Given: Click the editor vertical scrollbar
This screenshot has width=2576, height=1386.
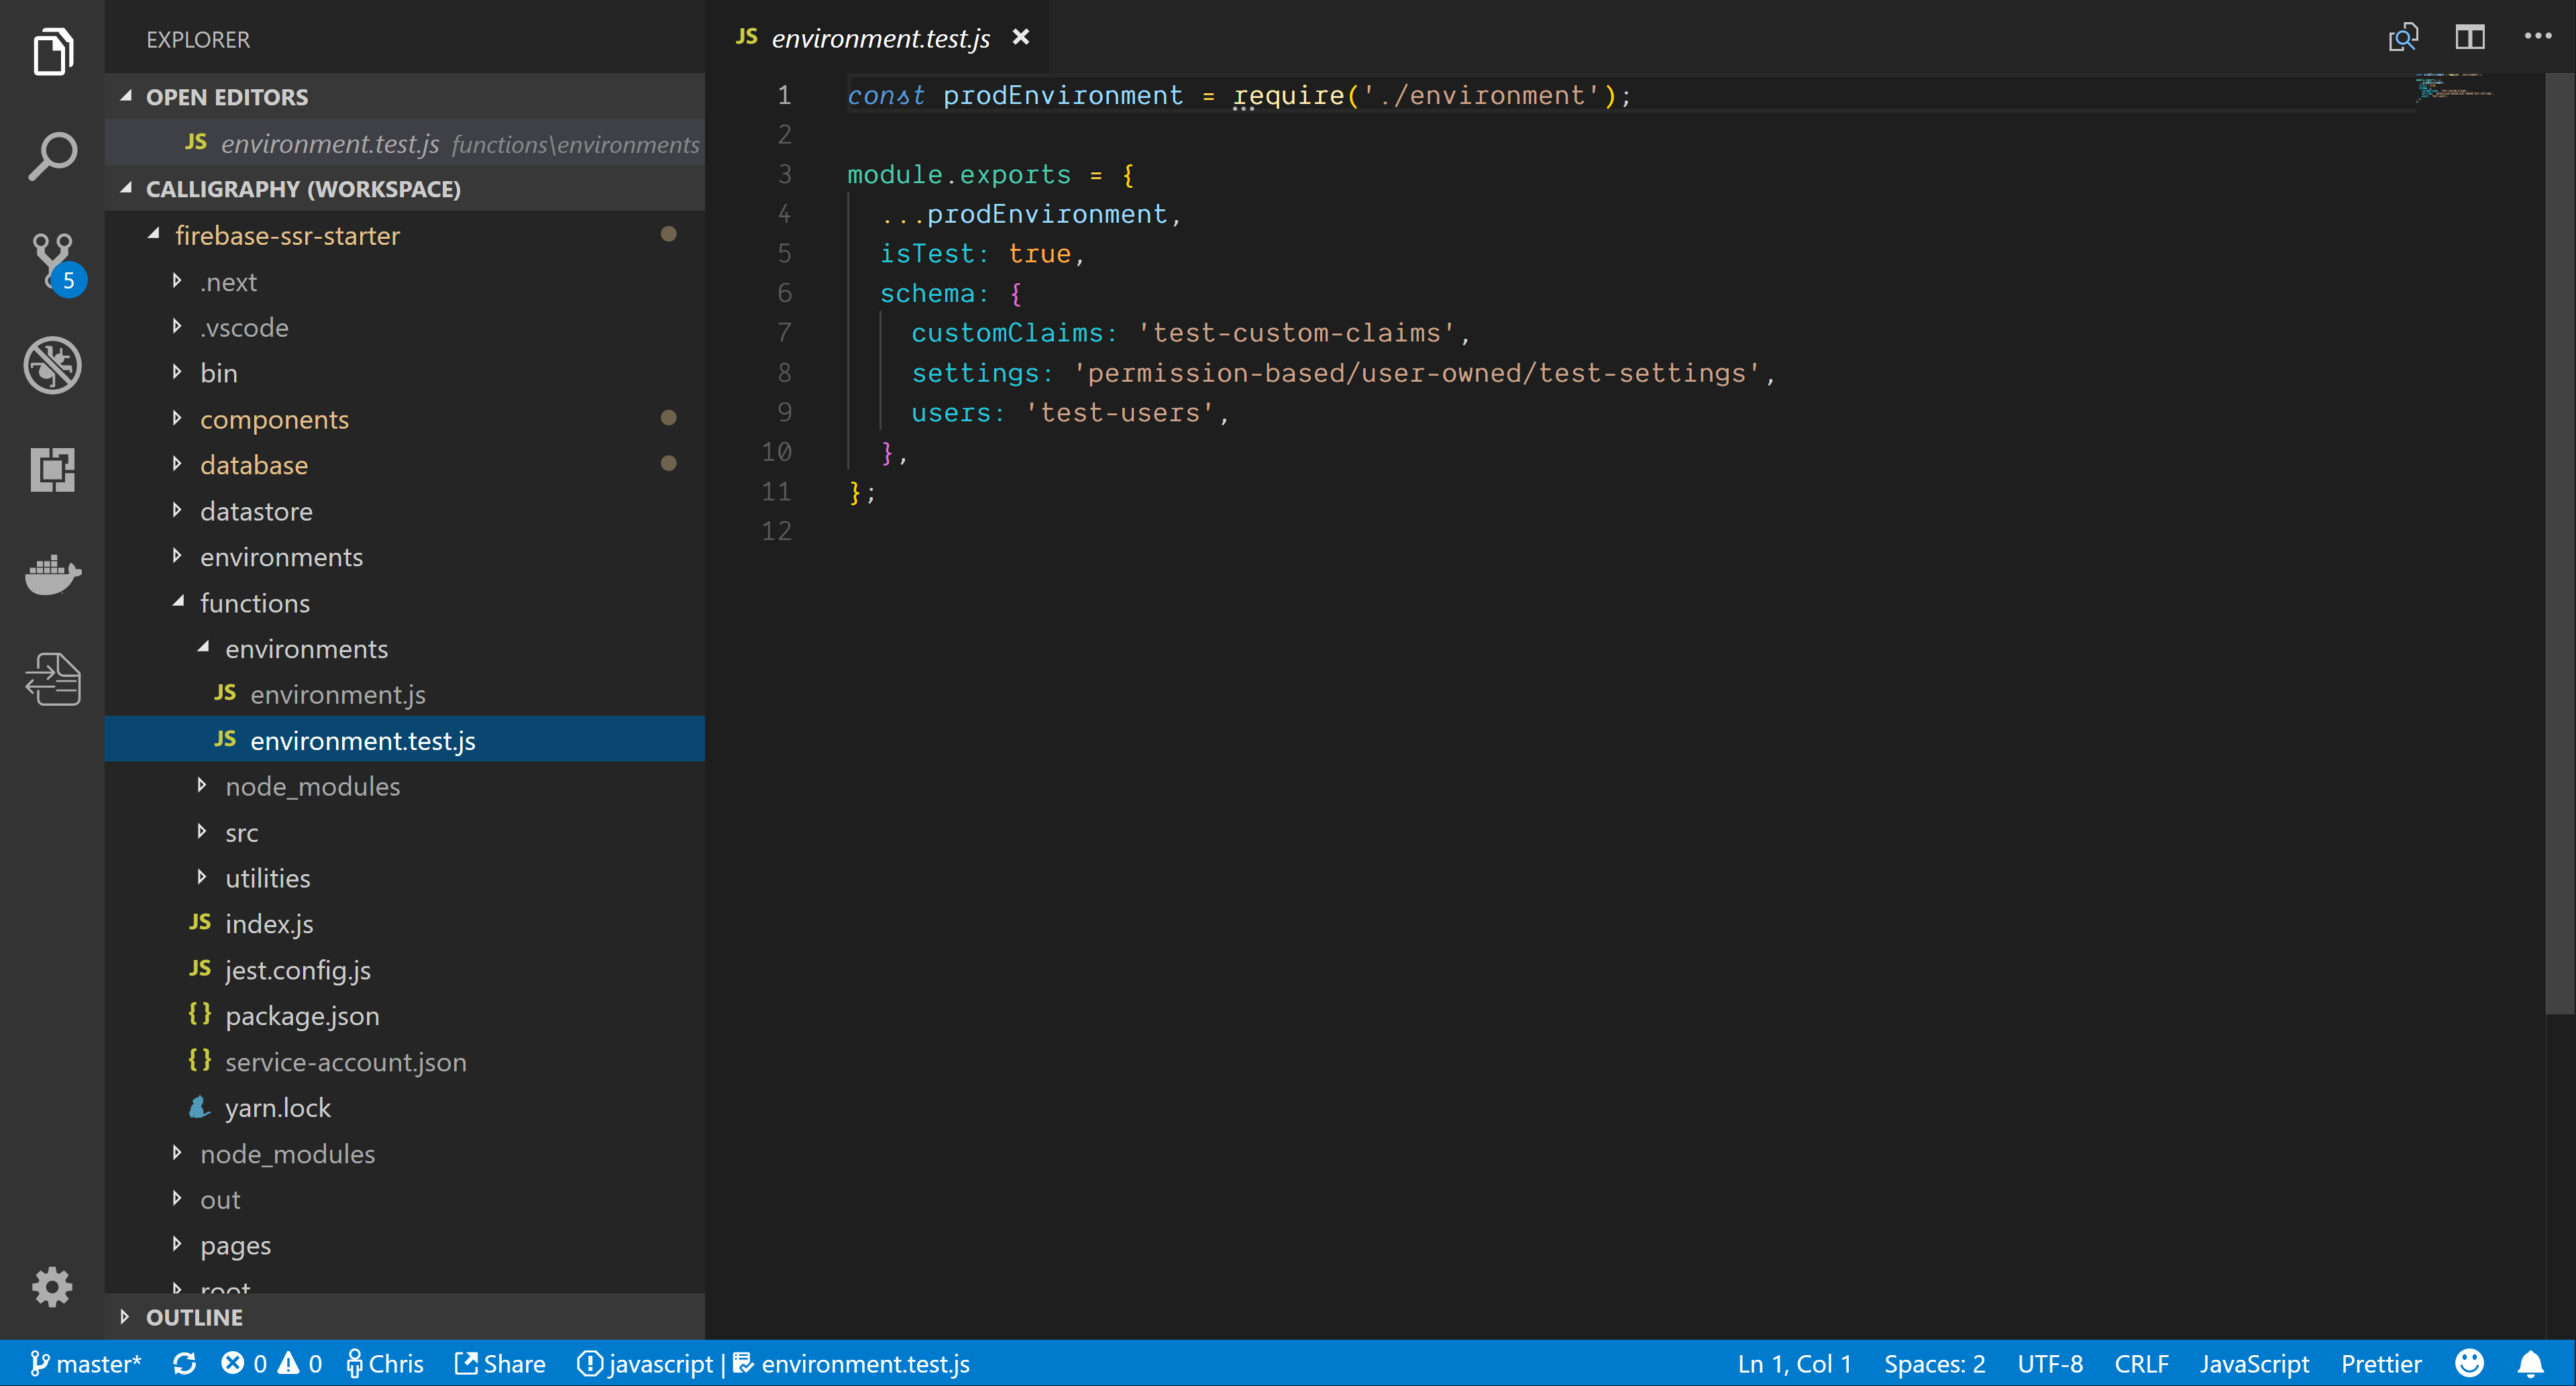Looking at the screenshot, I should pos(2559,544).
